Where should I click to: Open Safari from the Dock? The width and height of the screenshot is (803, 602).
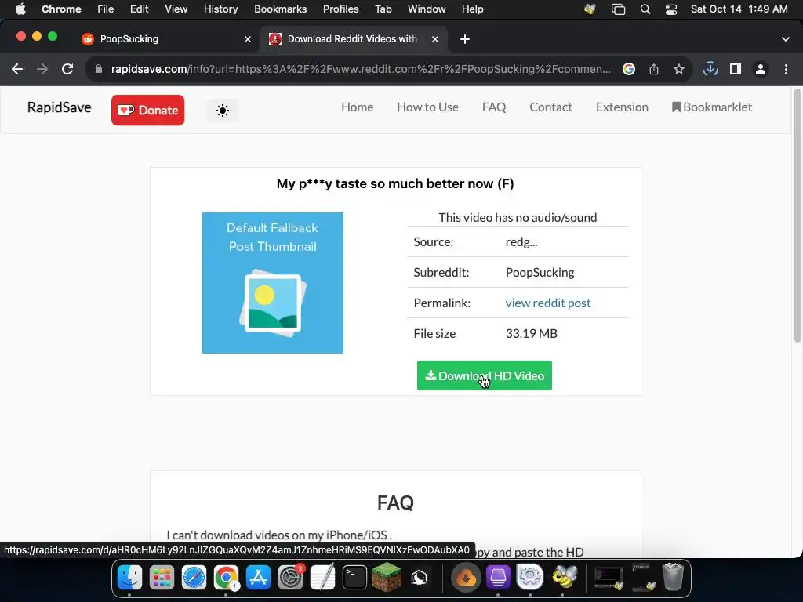(x=194, y=578)
